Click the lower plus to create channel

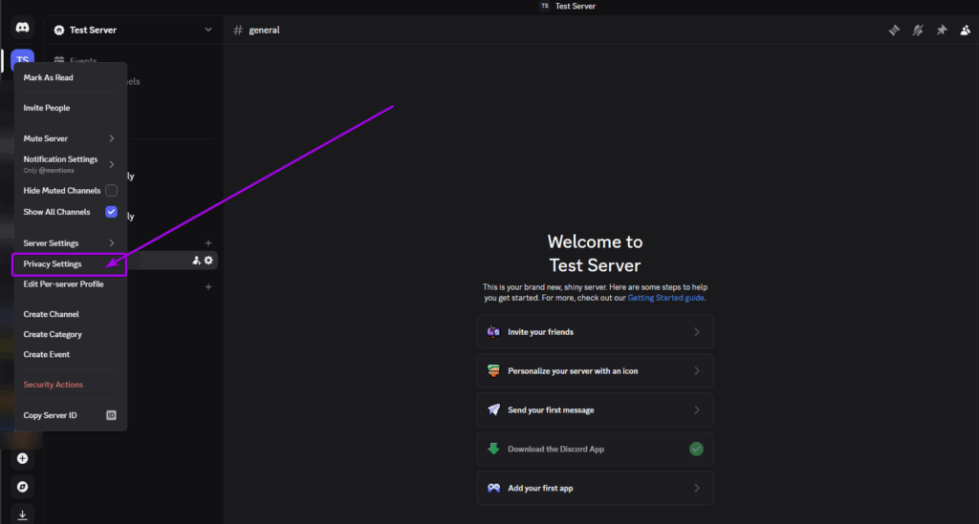coord(208,287)
